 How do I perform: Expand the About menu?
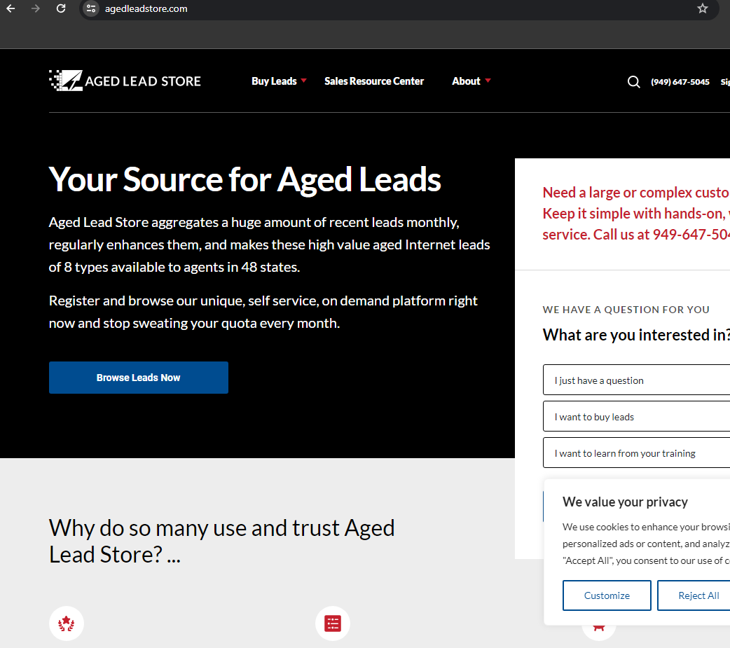(x=471, y=81)
